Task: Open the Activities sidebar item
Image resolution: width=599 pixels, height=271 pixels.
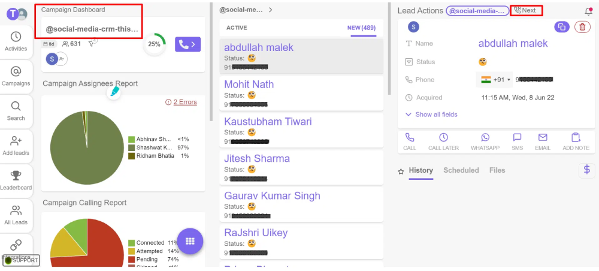Action: pos(16,41)
